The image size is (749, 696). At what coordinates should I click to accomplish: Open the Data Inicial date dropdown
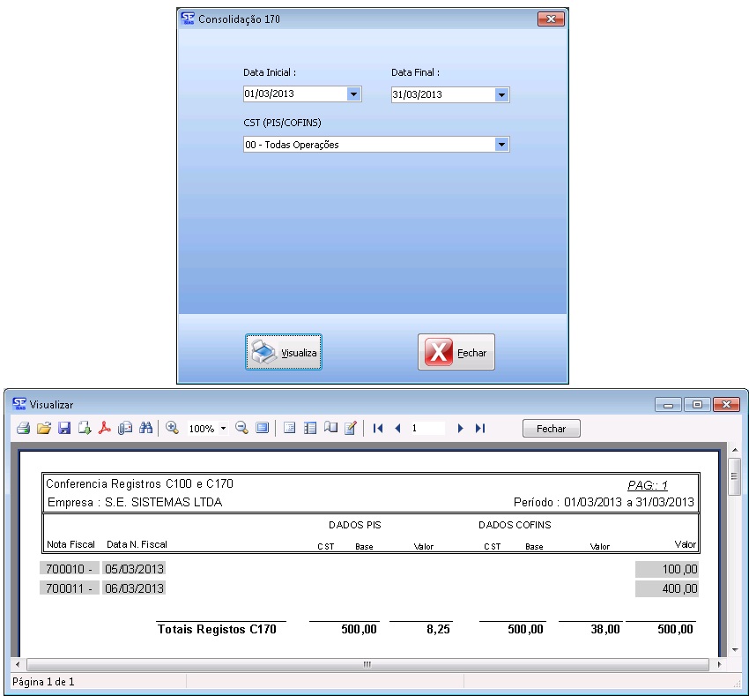pos(353,94)
